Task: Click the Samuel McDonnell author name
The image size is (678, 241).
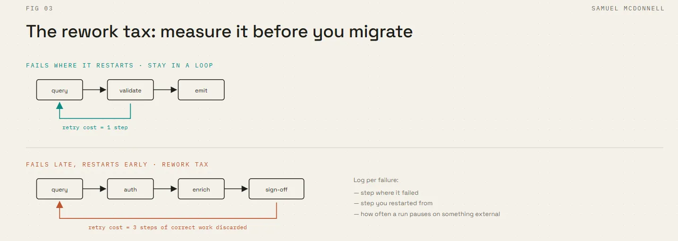Action: point(628,8)
